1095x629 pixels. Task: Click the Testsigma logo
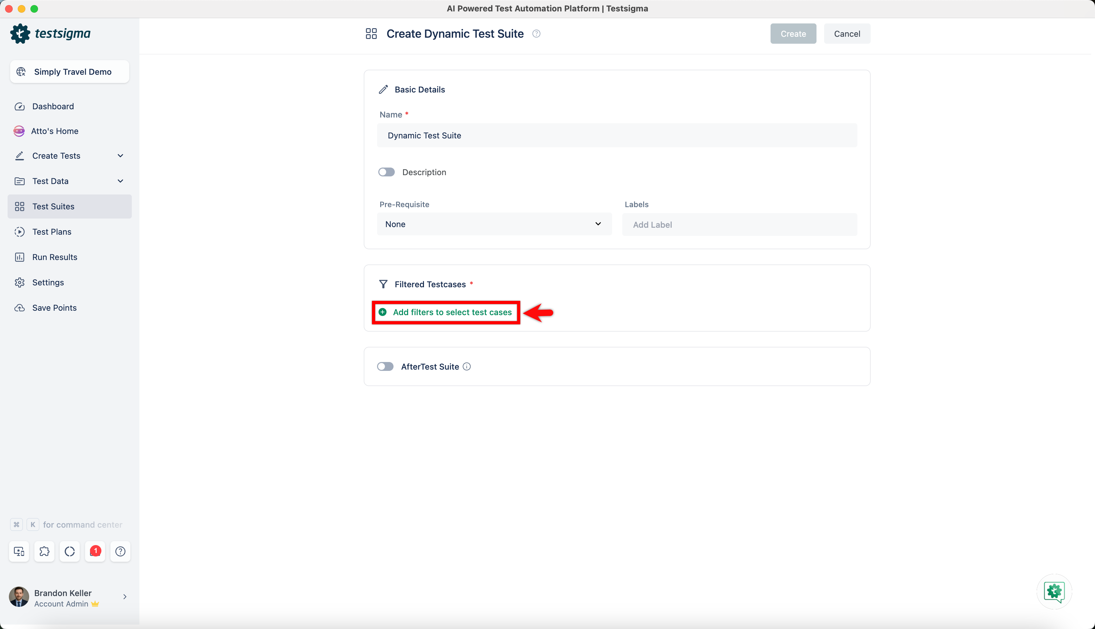[50, 33]
